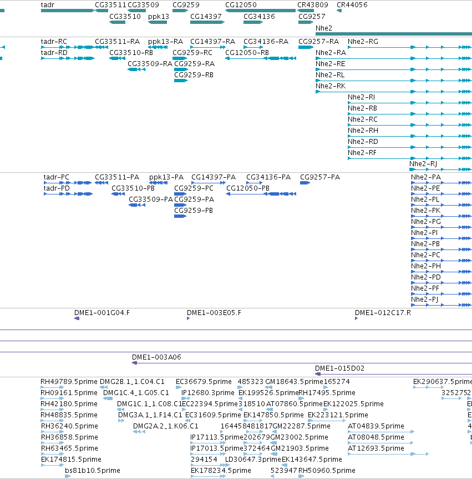
Task: Select the DMG2B.1_1.C04.C1 EST label
Action: pyautogui.click(x=133, y=382)
